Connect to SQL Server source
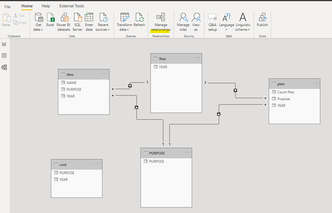 77,22
